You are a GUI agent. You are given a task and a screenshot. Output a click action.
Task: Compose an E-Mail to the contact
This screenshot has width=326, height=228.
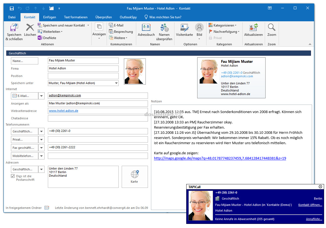(x=116, y=25)
